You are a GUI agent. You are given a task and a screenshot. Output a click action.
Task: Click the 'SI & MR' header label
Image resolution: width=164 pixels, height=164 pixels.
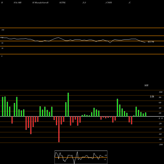[x=17, y=3]
